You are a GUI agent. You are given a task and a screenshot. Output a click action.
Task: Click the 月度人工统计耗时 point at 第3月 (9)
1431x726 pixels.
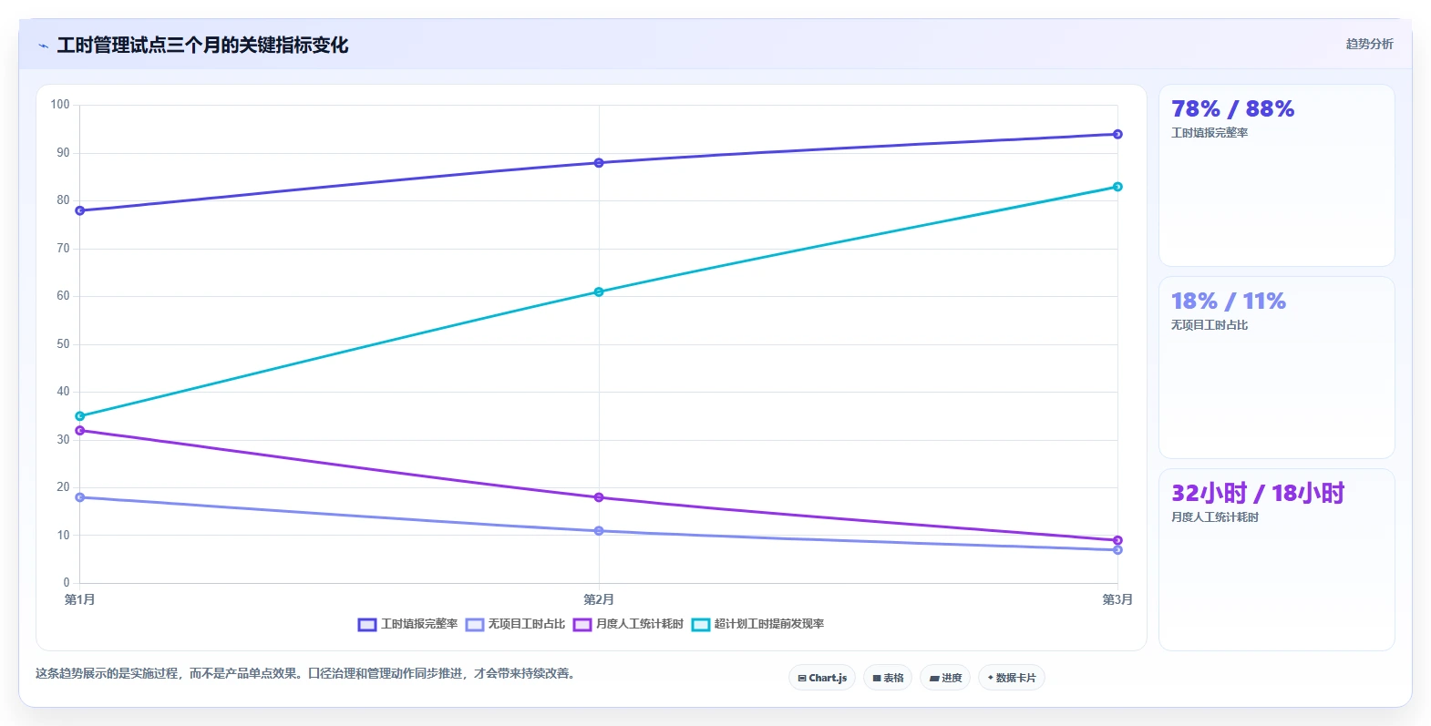click(1117, 540)
